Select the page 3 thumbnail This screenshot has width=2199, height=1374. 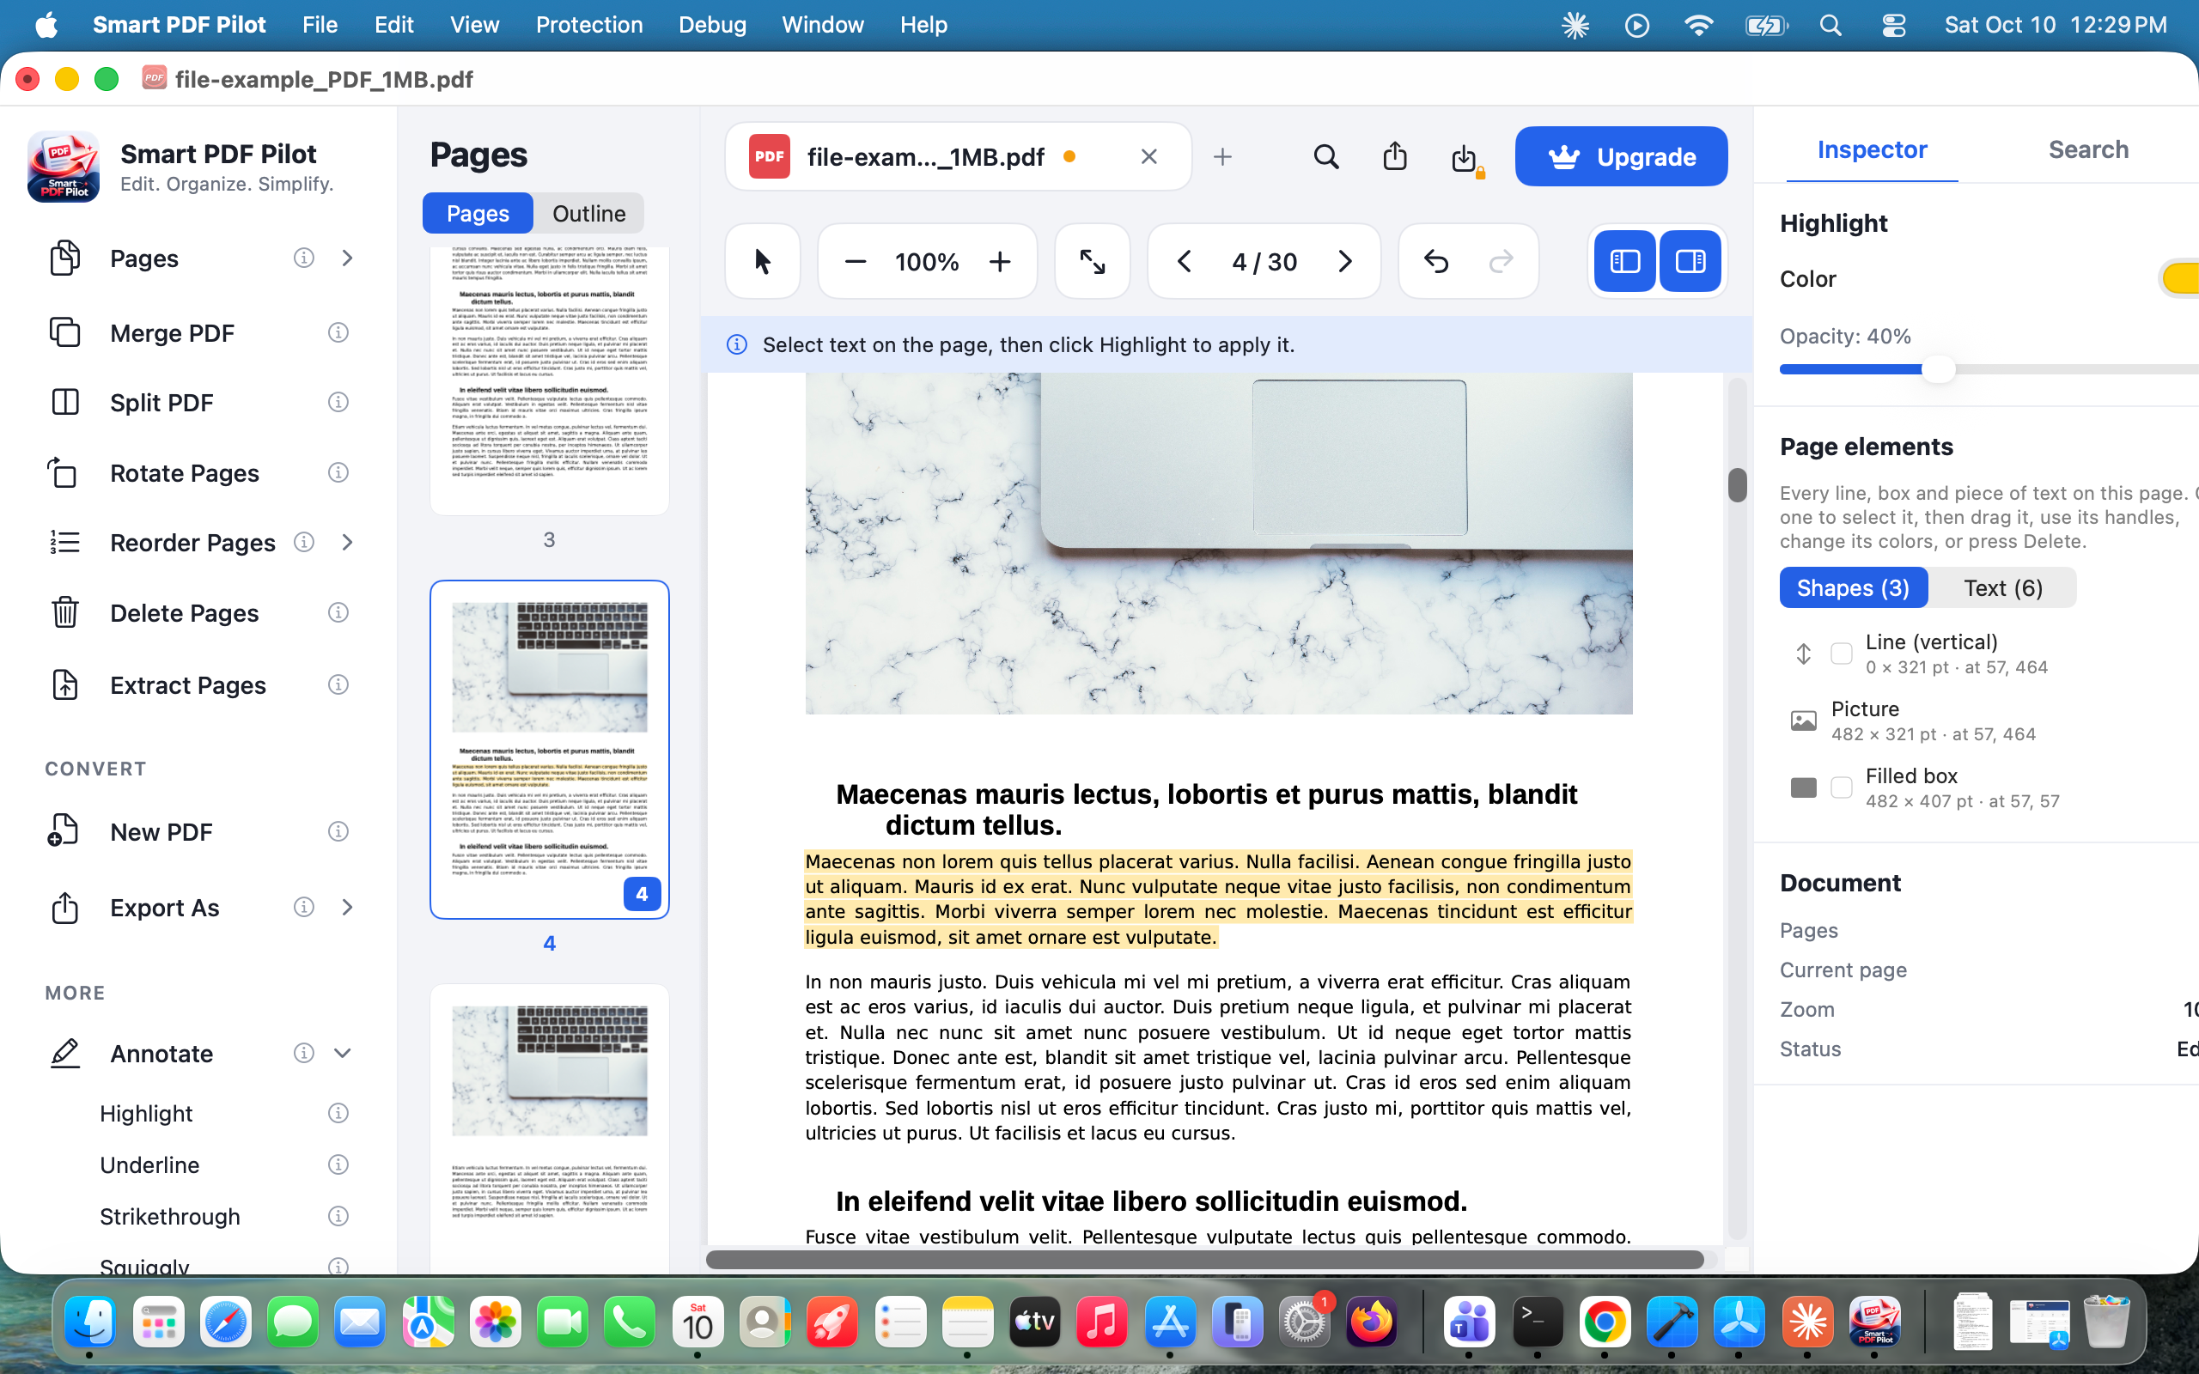pos(550,380)
